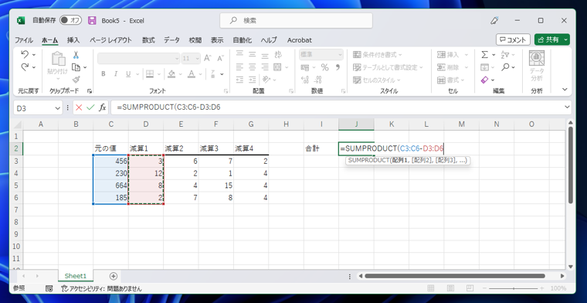
Task: Click the Copy icon in clipboard group
Action: [x=76, y=67]
